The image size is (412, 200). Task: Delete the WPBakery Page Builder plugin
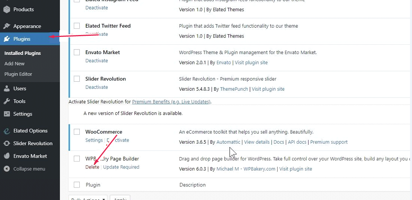[x=92, y=167]
